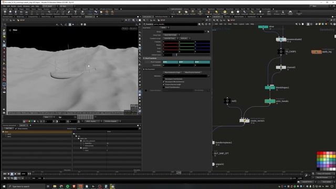
Task: Click the No cam button in viewport
Action: (133, 28)
